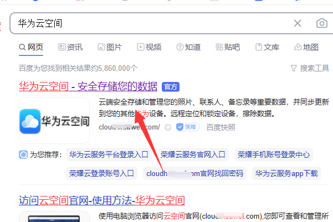Switch to the 图片 tab
The width and height of the screenshot is (333, 222).
[110, 47]
